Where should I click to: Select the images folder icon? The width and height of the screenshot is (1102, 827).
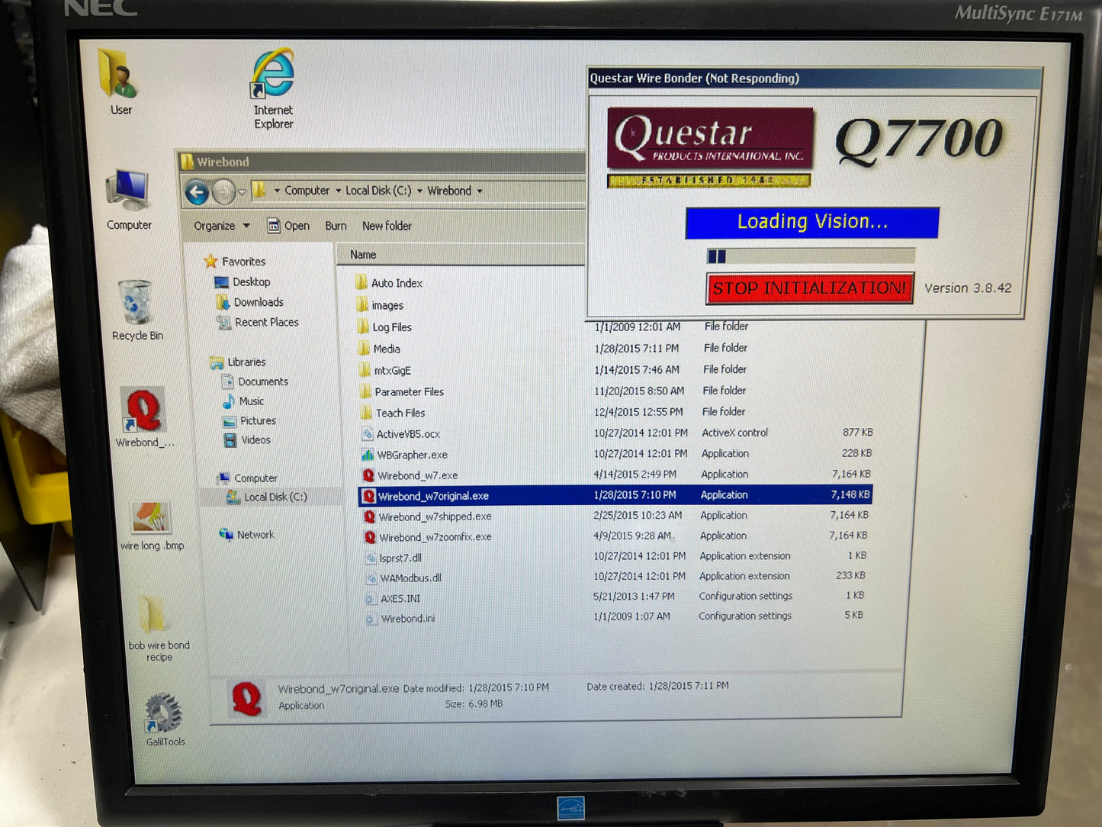tap(362, 305)
